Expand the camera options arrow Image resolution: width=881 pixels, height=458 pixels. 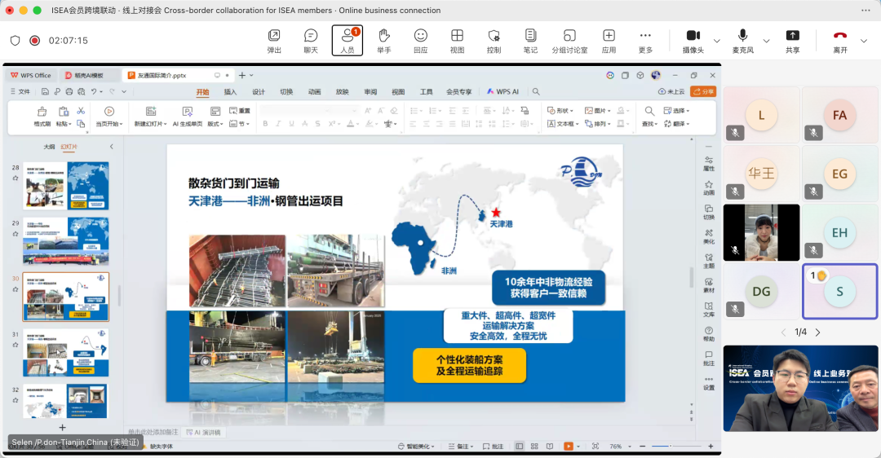(x=717, y=41)
